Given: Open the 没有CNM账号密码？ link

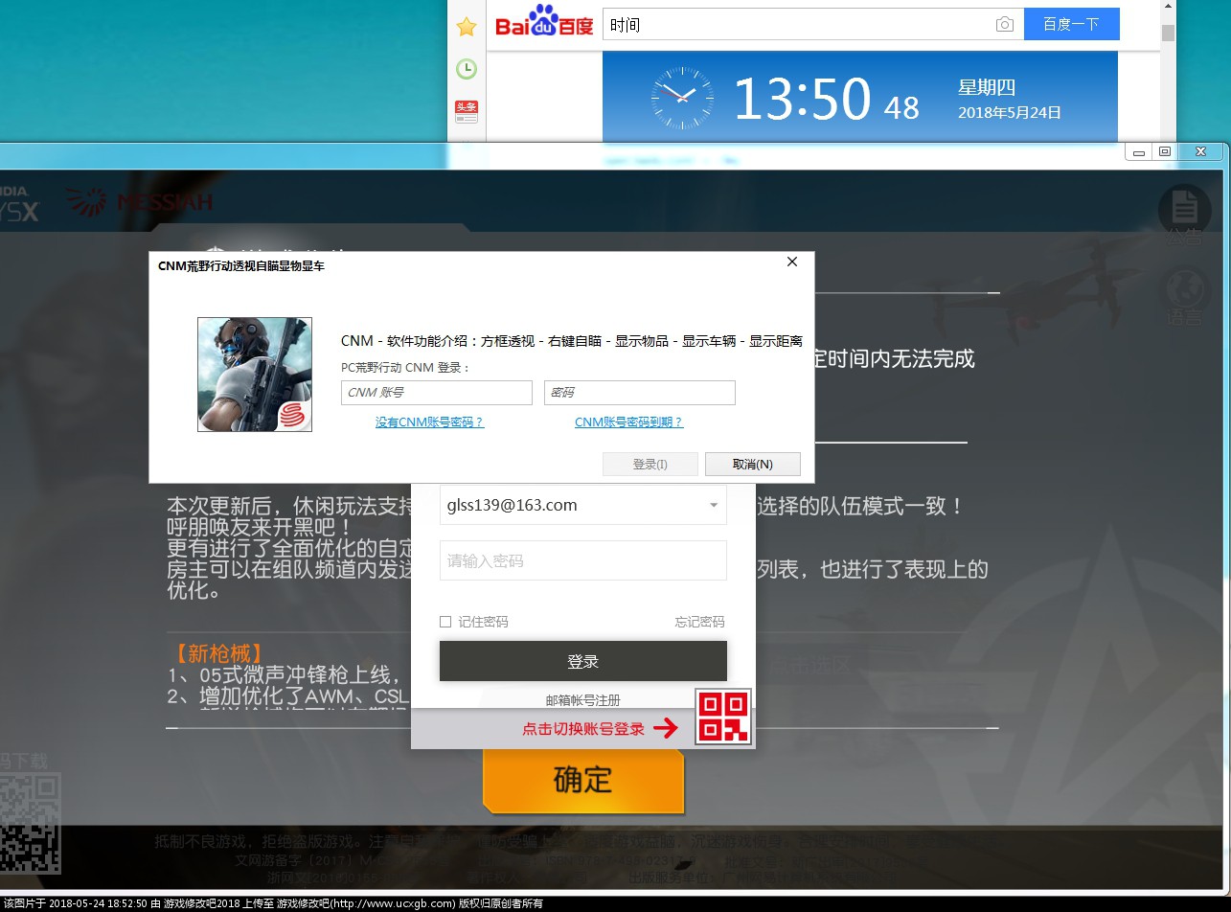Looking at the screenshot, I should point(430,422).
